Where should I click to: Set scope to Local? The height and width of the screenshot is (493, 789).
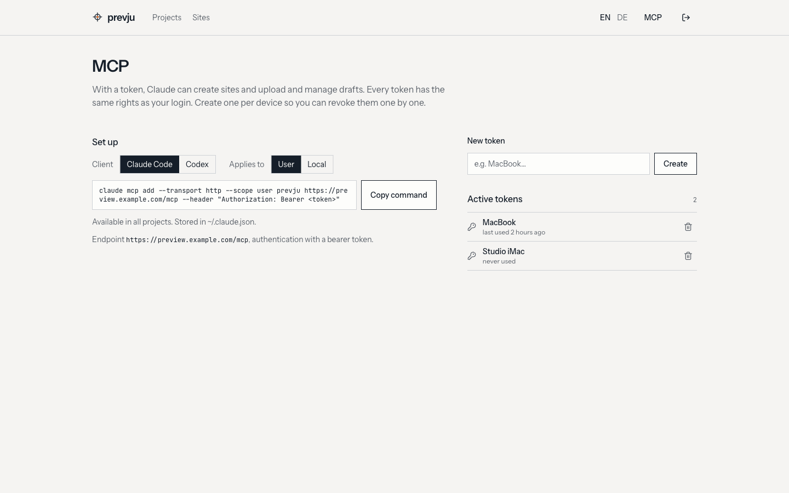click(317, 164)
